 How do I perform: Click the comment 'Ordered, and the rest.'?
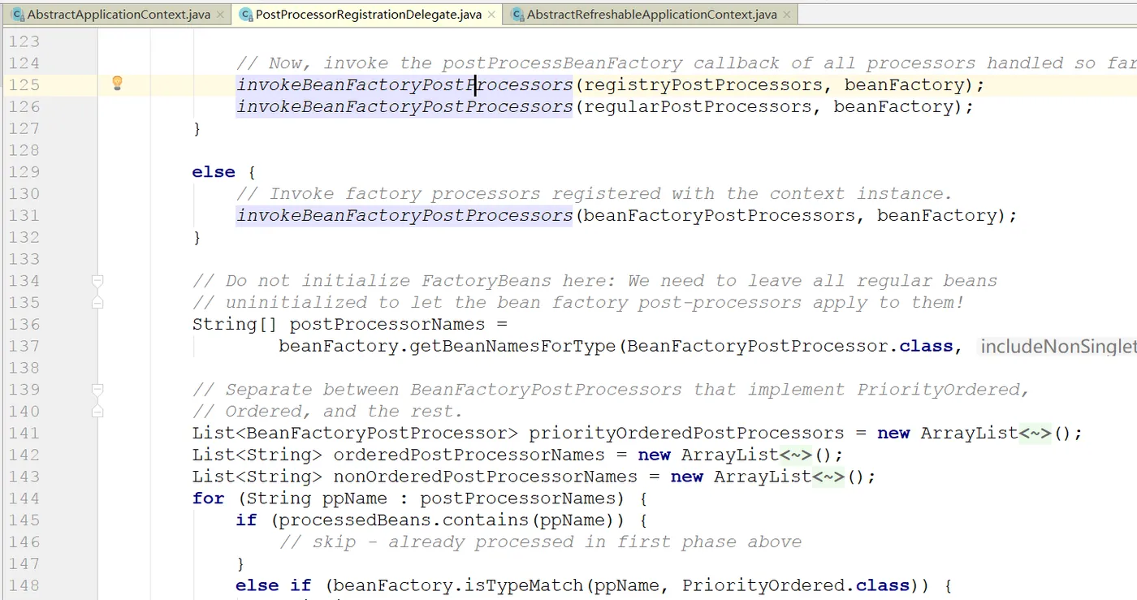(x=326, y=411)
